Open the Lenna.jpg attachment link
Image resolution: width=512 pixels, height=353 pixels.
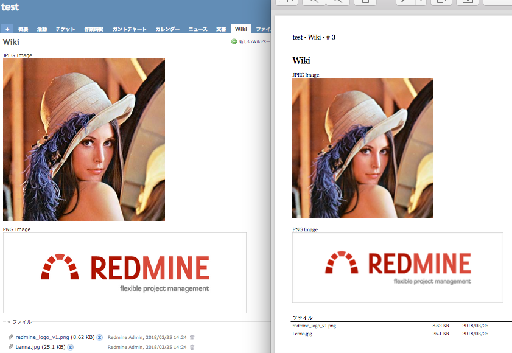click(28, 347)
